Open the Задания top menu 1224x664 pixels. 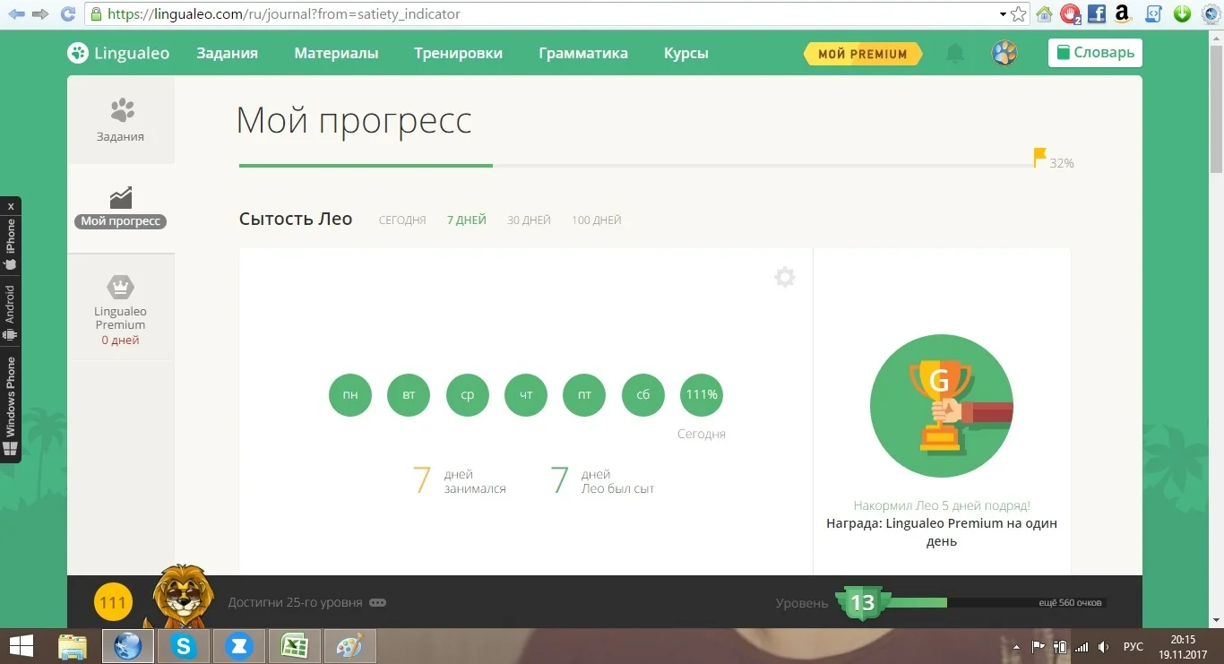click(228, 53)
